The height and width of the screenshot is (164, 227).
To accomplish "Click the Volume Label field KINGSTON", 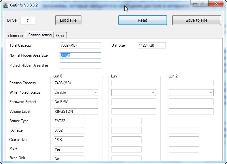I will [76, 111].
